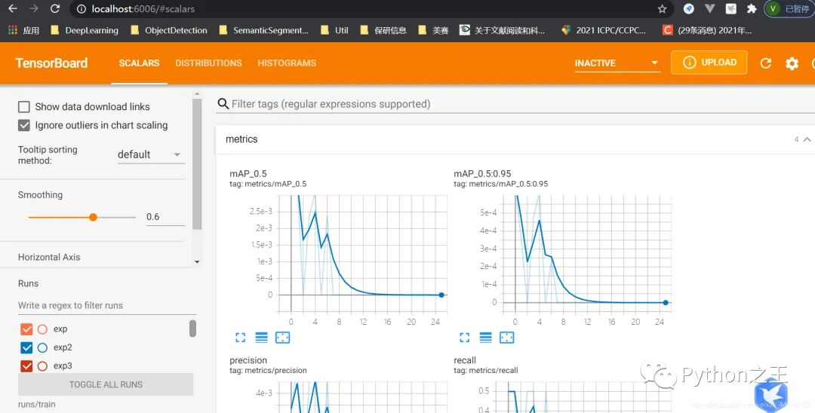This screenshot has width=815, height=413.
Task: Click the browser forward arrow
Action: [x=34, y=9]
